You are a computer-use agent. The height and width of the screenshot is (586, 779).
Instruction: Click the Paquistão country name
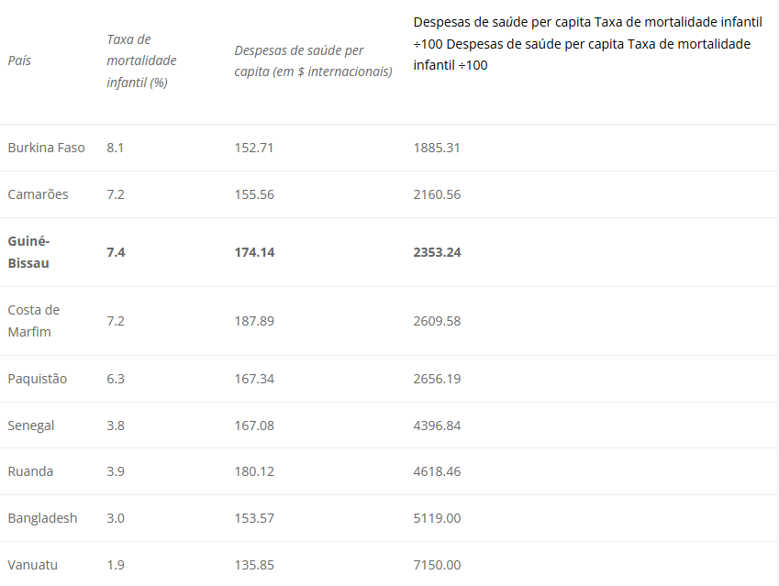click(38, 379)
